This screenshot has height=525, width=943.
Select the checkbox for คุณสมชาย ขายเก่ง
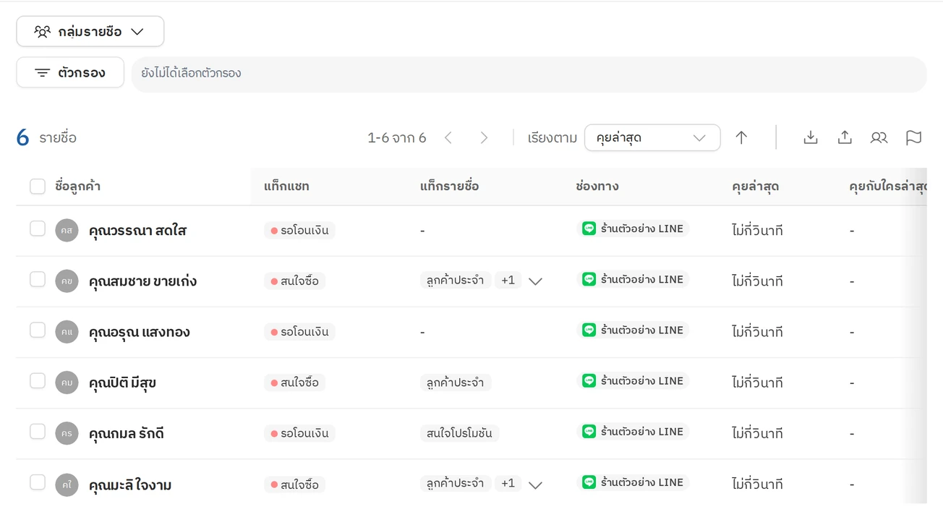38,279
